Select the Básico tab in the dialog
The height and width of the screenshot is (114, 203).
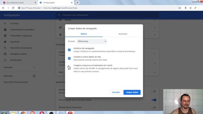[84, 34]
